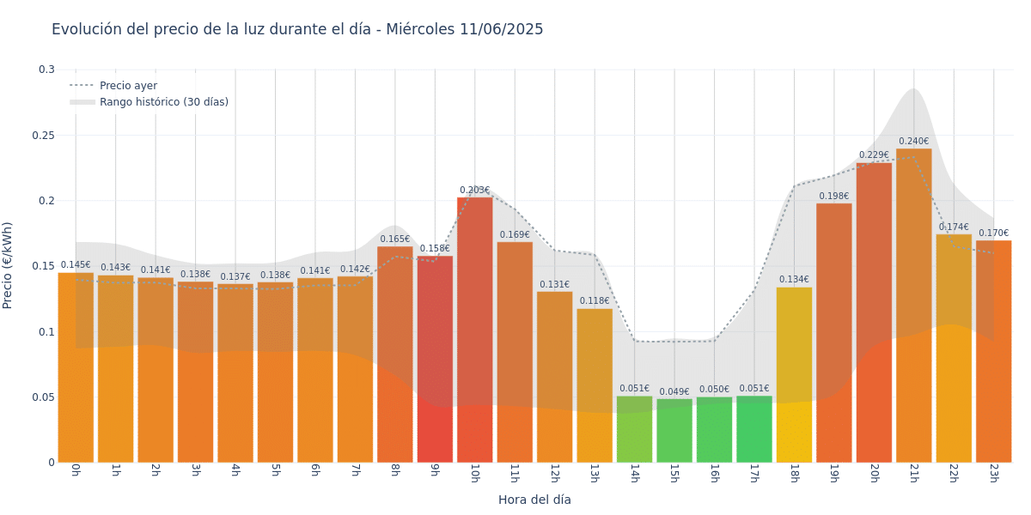Screen dimensions: 1031x515
Task: Click the gray range legend swatch
Action: 82,102
